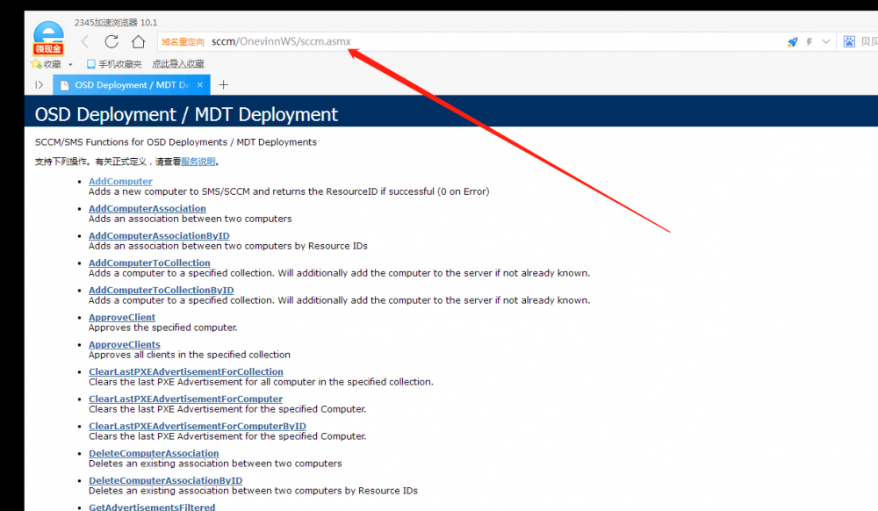This screenshot has width=878, height=511.
Task: Open the DeleteComputerAssociationByID link
Action: pyautogui.click(x=166, y=481)
